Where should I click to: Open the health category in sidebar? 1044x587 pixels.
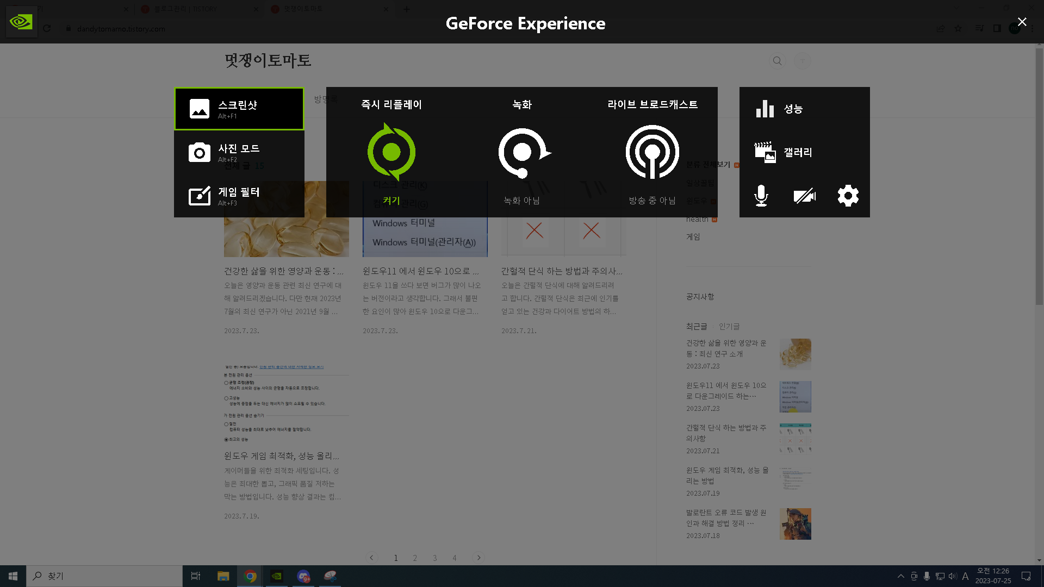(698, 219)
